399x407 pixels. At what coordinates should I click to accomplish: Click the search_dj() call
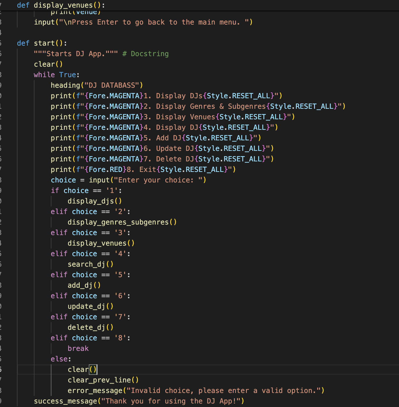91,264
